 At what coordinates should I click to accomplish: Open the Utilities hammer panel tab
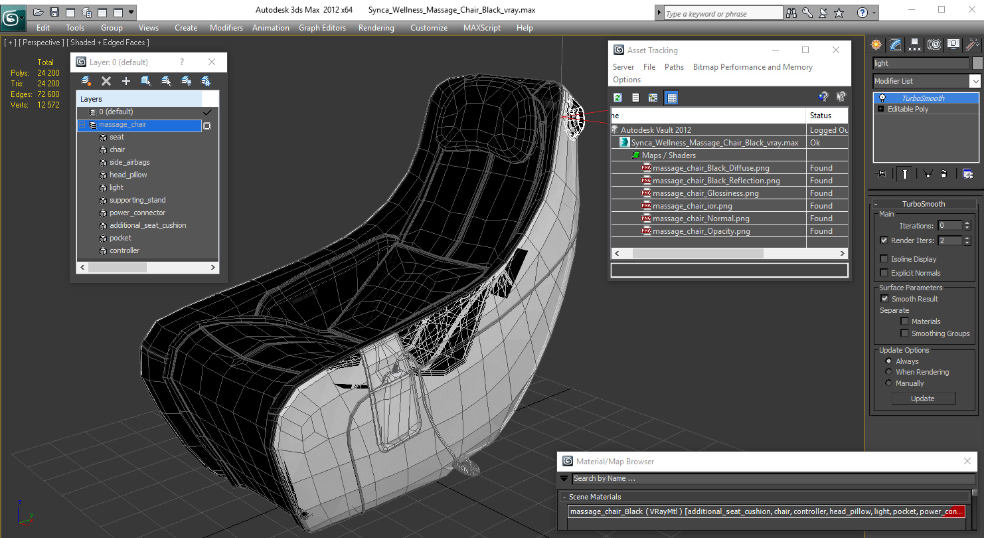tap(973, 45)
